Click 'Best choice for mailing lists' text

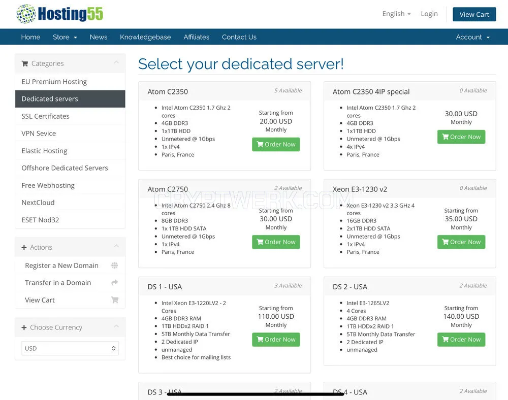pos(196,357)
